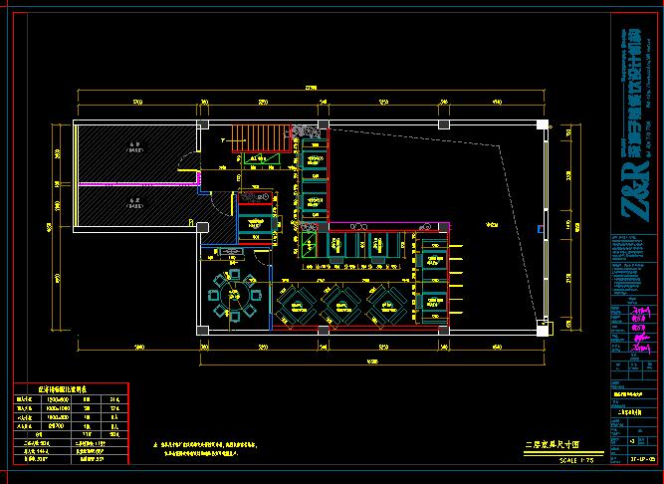Screen dimensions: 664x484
Task: Select the lower hatched room area
Action: pyautogui.click(x=132, y=207)
